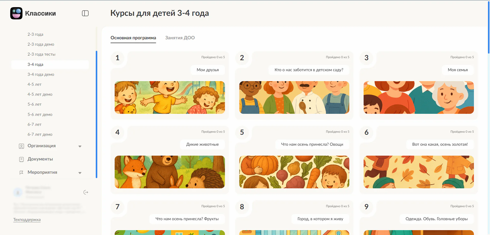490x235 pixels.
Task: Open the Моя семья course title
Action: pos(458,70)
